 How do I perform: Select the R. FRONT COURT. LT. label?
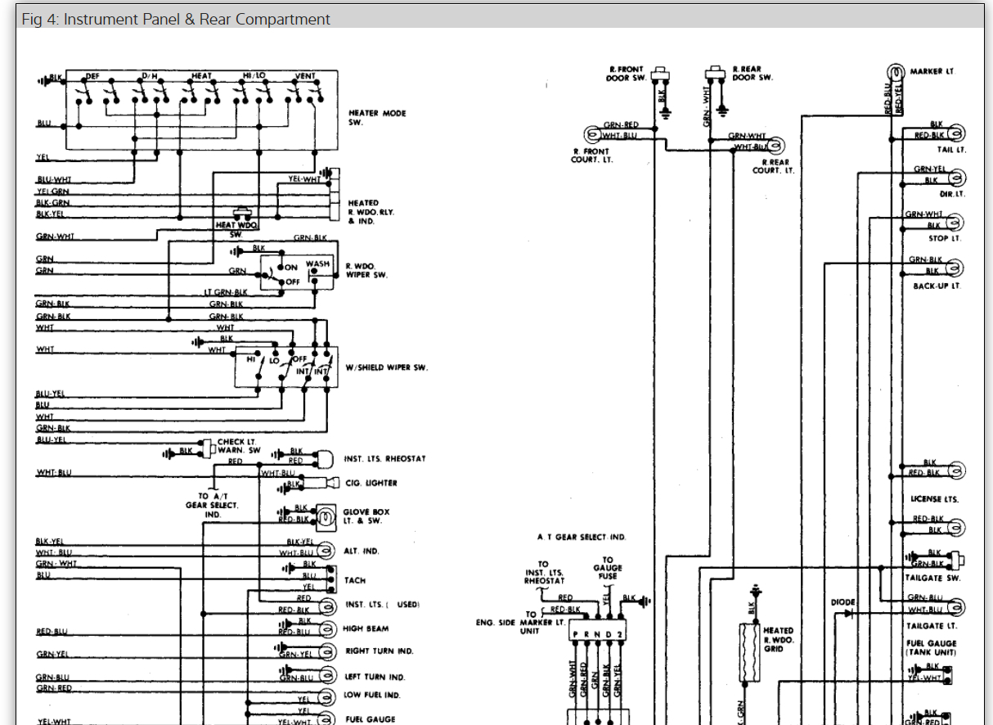[591, 155]
